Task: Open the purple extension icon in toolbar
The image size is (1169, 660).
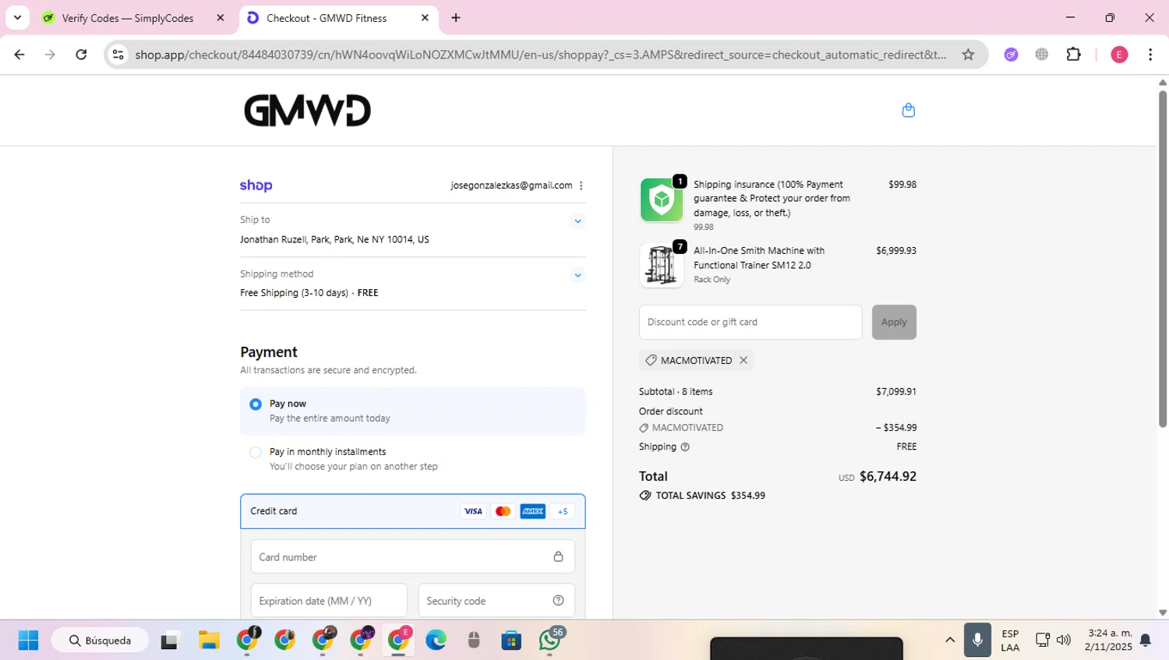Action: click(x=1012, y=55)
